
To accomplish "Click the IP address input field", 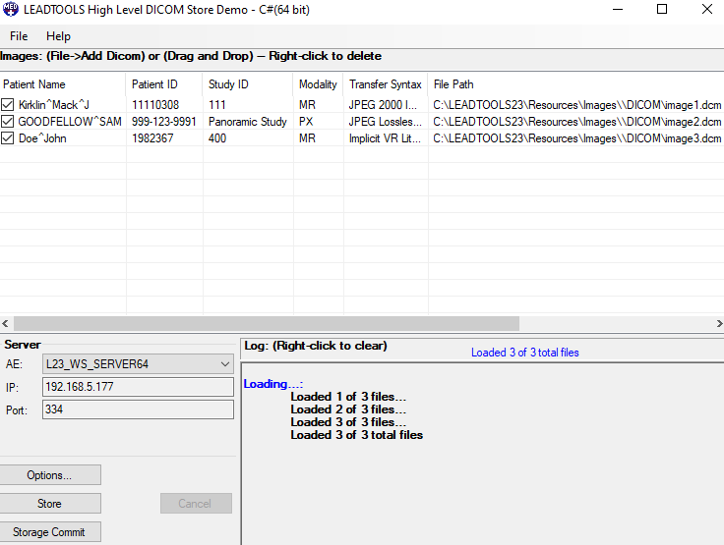I will pos(138,387).
